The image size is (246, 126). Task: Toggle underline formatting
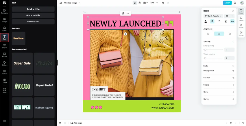[225, 21]
